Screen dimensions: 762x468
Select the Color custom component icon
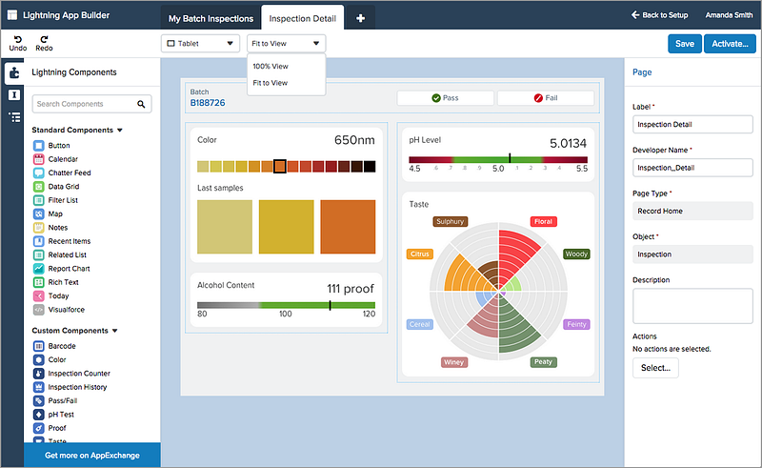39,359
